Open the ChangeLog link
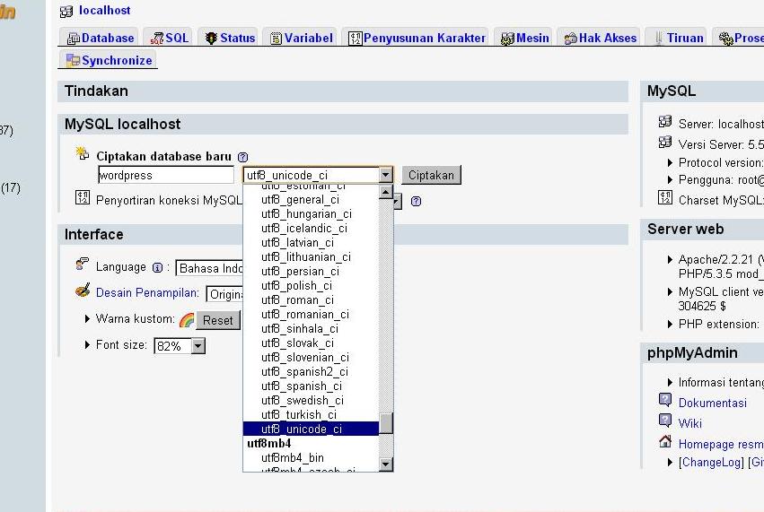This screenshot has height=512, width=764. [711, 463]
